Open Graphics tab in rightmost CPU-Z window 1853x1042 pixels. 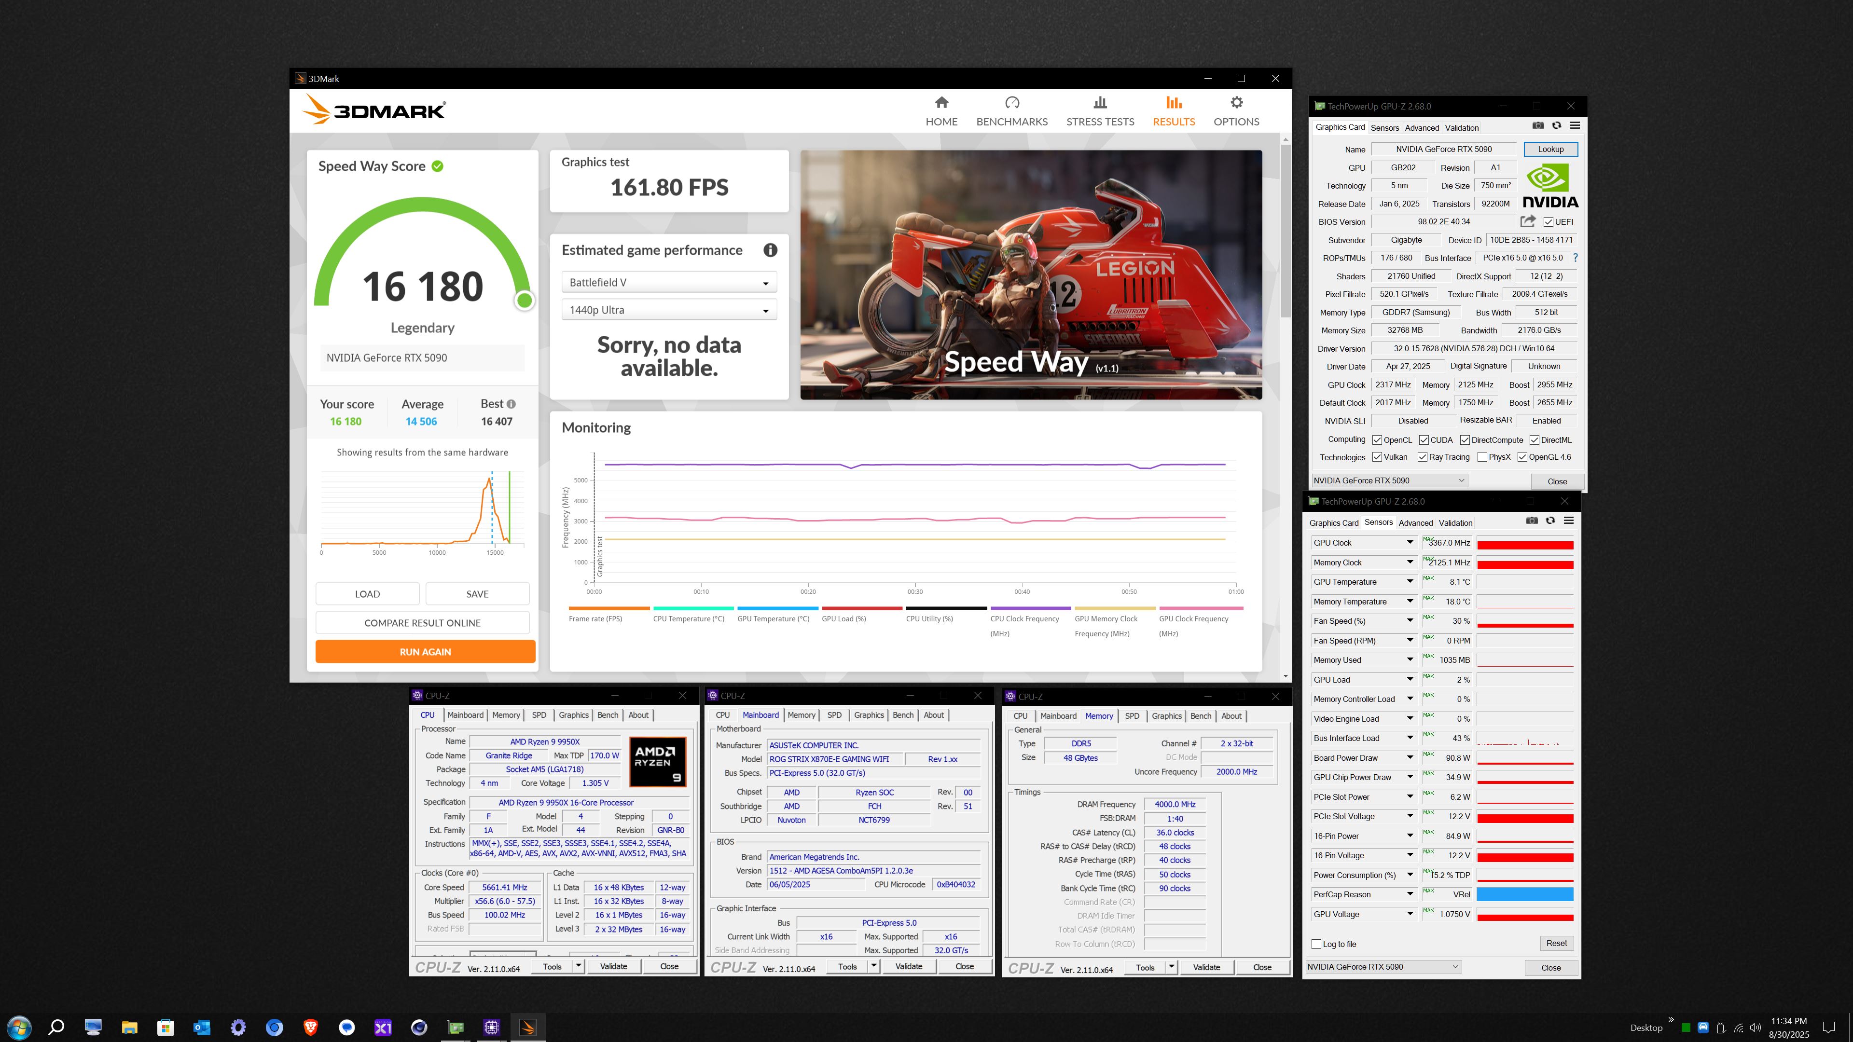point(1166,715)
